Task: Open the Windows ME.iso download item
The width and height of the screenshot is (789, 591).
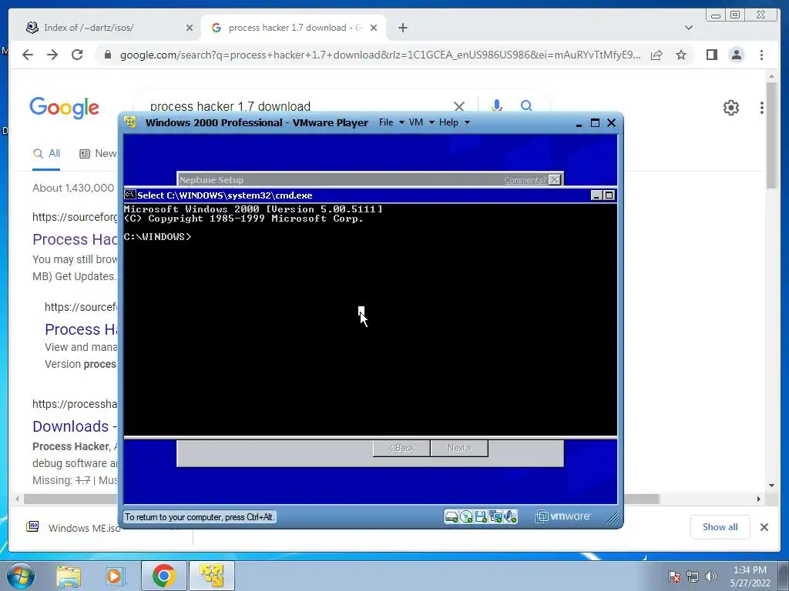Action: (x=73, y=528)
